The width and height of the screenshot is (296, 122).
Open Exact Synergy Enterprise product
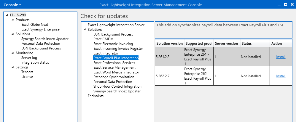(40, 29)
